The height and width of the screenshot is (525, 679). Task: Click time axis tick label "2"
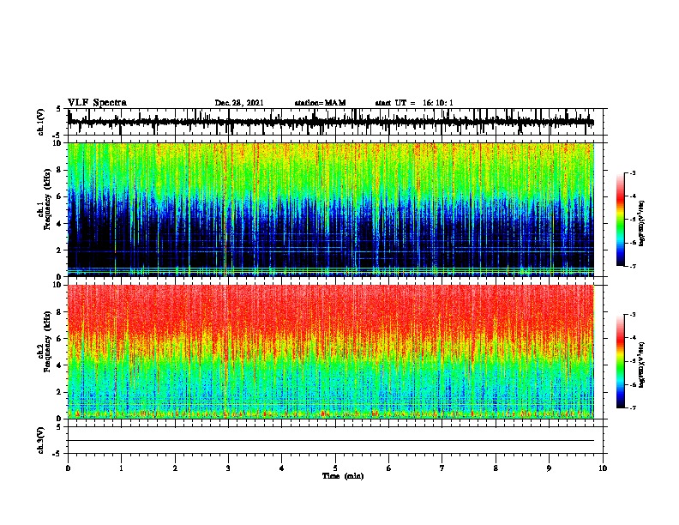[x=175, y=468]
